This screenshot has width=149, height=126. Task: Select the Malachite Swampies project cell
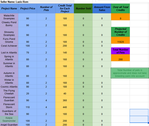9,17
